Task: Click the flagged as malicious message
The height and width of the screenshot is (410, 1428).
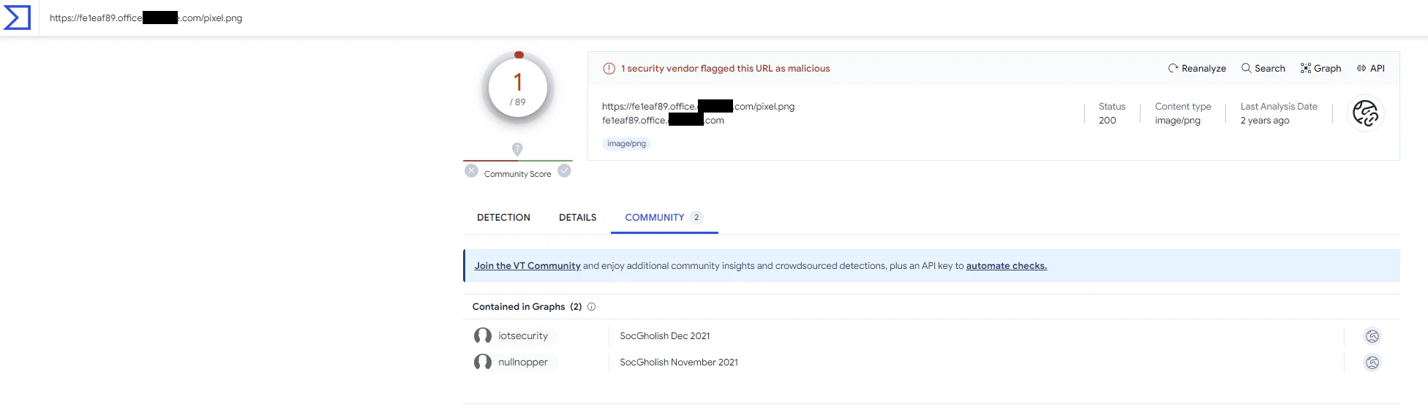Action: point(726,69)
